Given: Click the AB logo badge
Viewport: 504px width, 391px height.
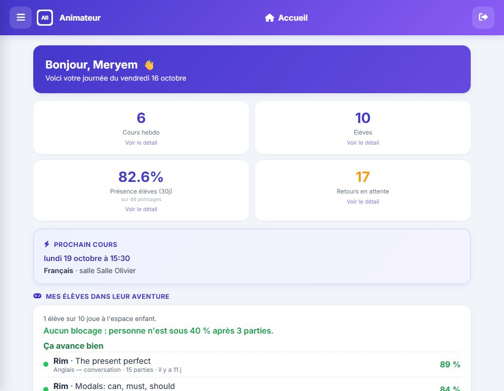Looking at the screenshot, I should click(x=45, y=18).
